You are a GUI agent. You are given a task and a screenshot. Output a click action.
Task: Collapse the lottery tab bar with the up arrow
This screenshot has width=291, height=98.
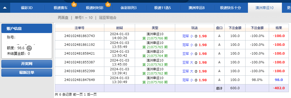pyautogui.click(x=5, y=8)
